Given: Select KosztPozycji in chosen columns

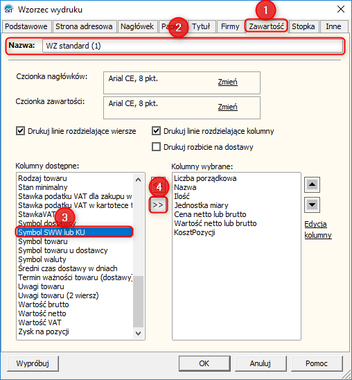Looking at the screenshot, I should click(x=236, y=232).
